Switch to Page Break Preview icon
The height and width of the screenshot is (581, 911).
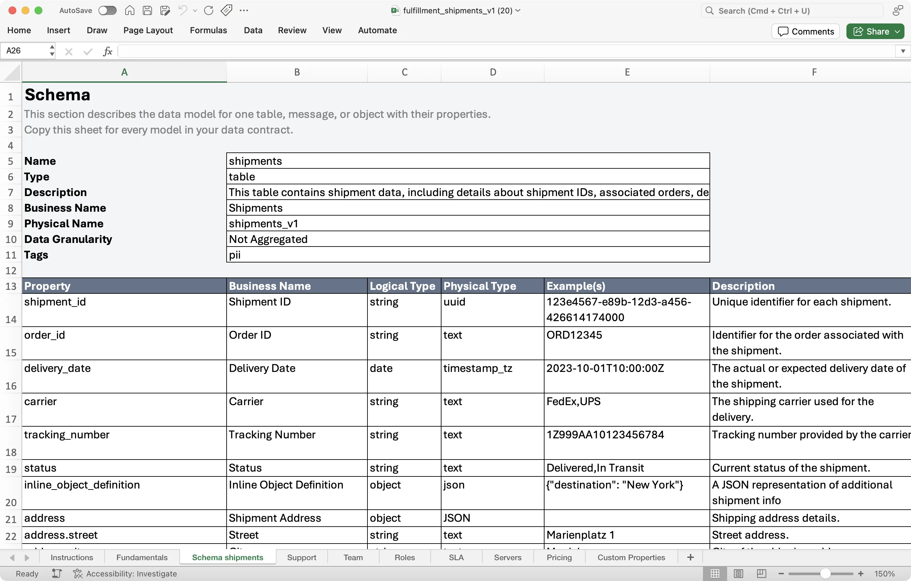click(x=762, y=574)
